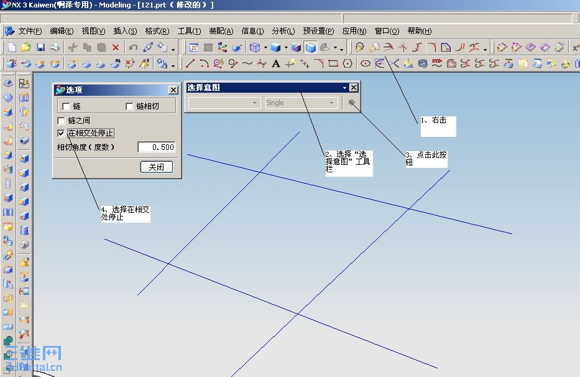580x377 pixels.
Task: Click the Sketch icon at top-left toolbar row
Action: 24,84
